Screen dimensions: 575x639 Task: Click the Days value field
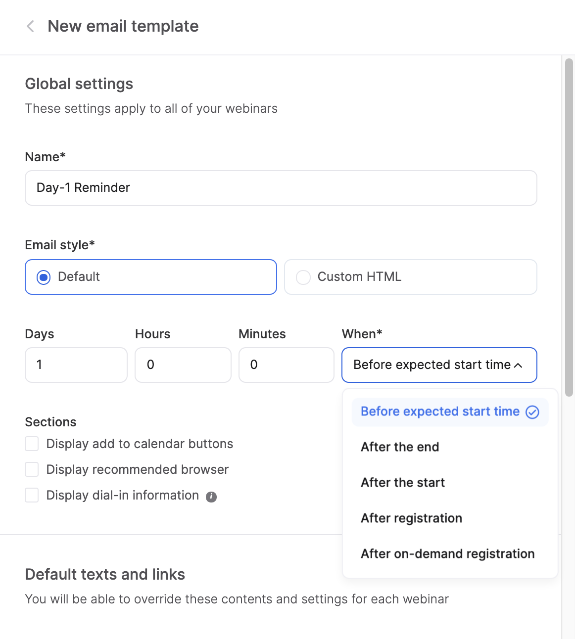pos(76,365)
